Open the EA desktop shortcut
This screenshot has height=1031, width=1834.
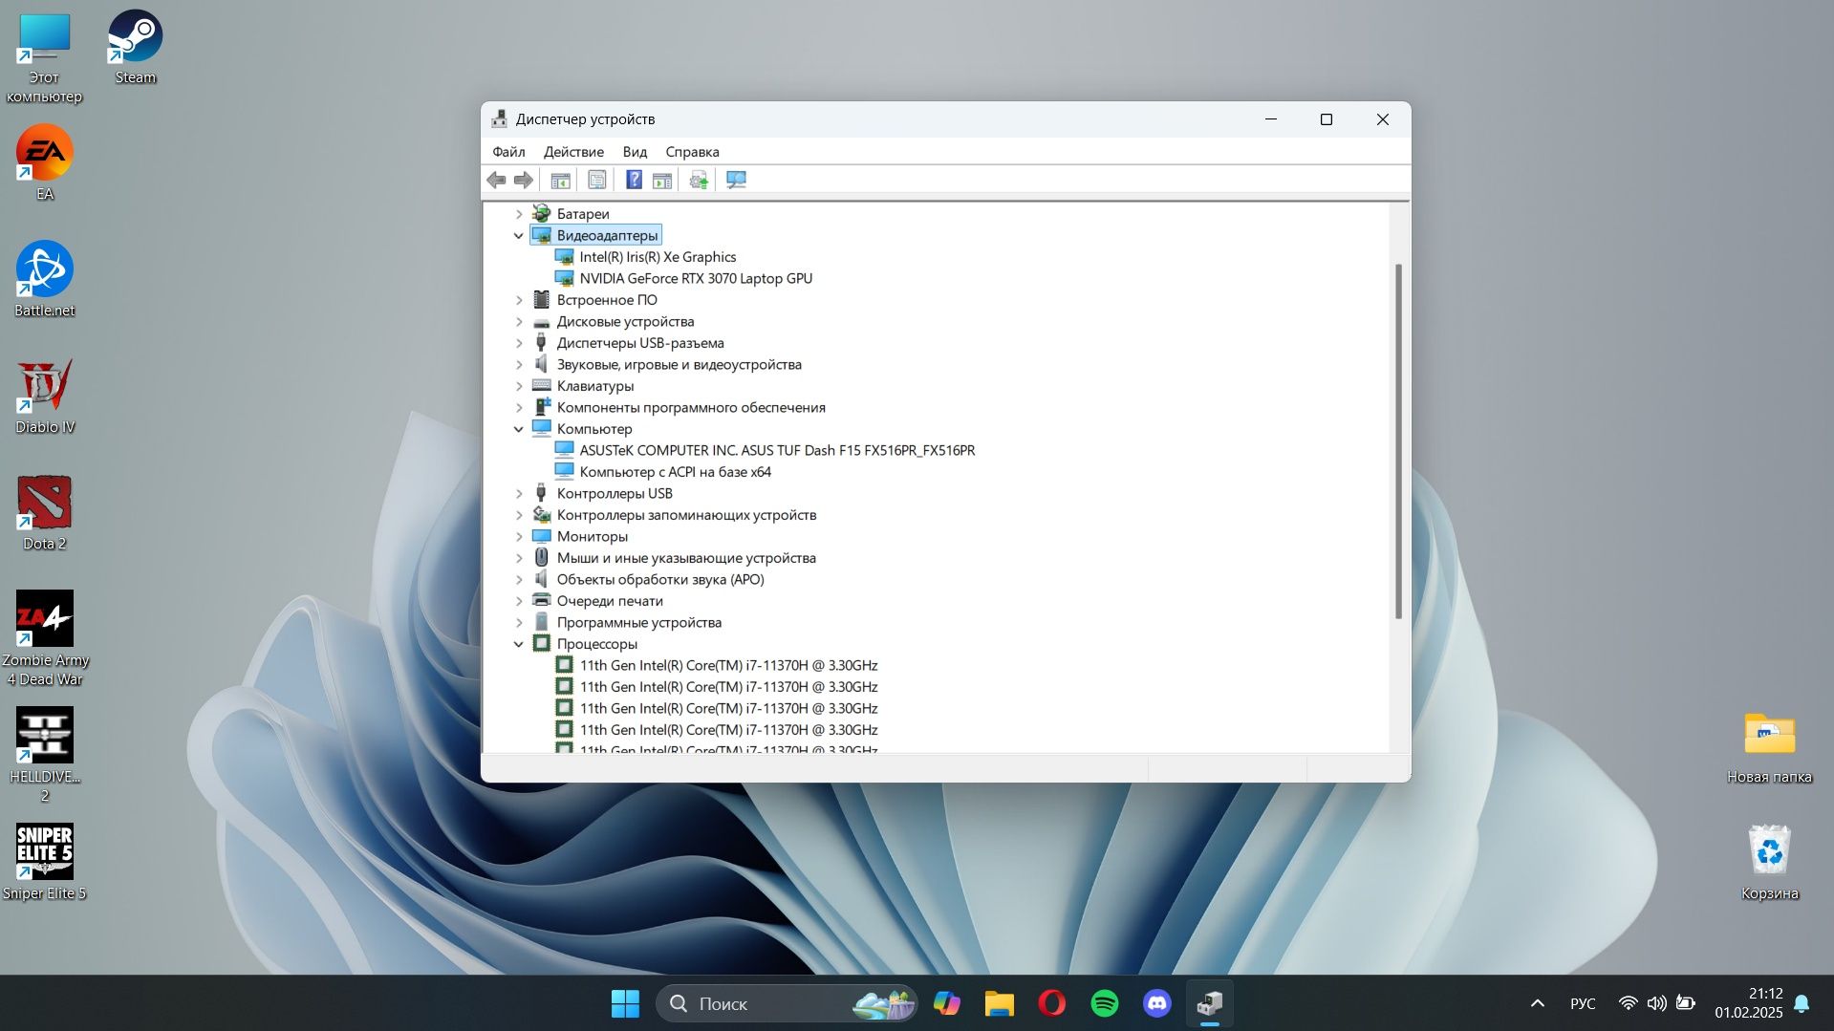pos(44,163)
